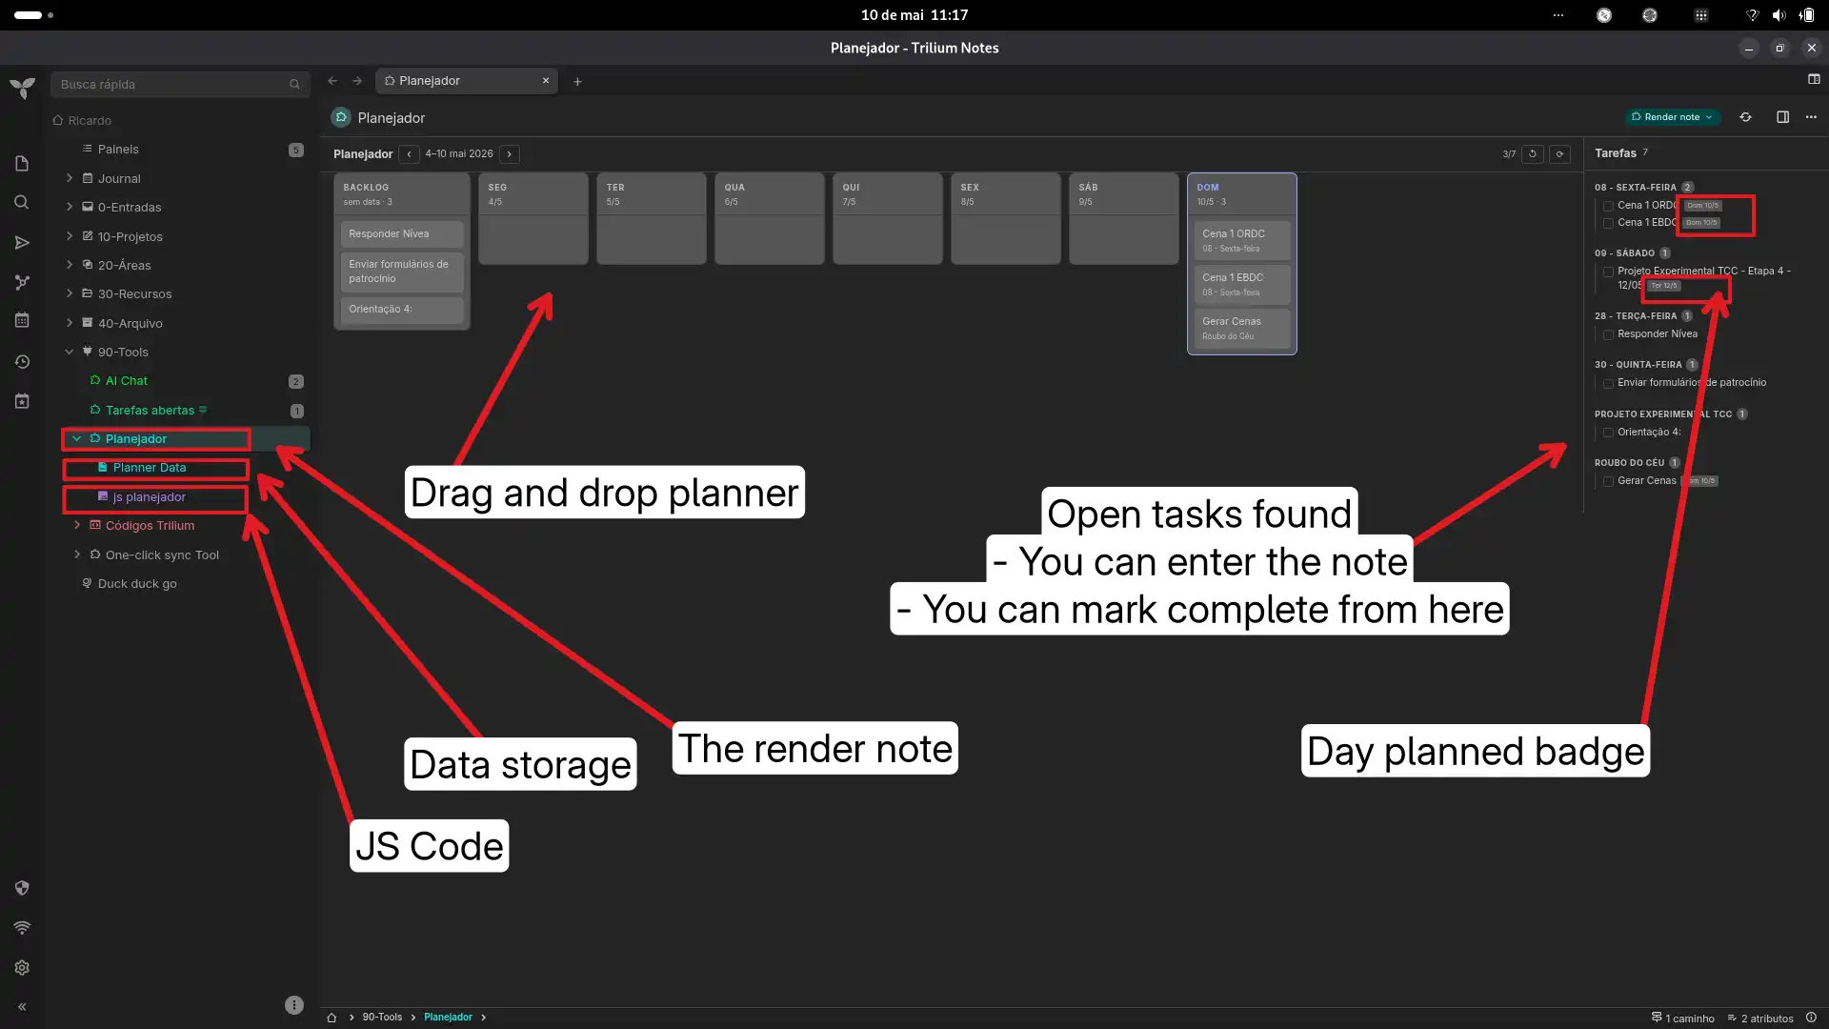The image size is (1829, 1029).
Task: Click the refresh icon beside Render note
Action: (1745, 117)
